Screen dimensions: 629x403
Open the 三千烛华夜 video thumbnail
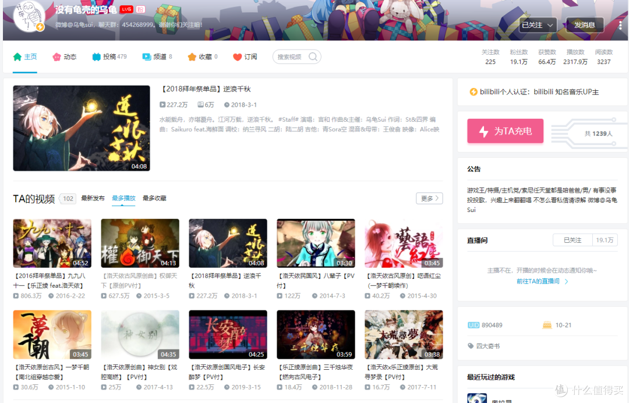pyautogui.click(x=316, y=335)
